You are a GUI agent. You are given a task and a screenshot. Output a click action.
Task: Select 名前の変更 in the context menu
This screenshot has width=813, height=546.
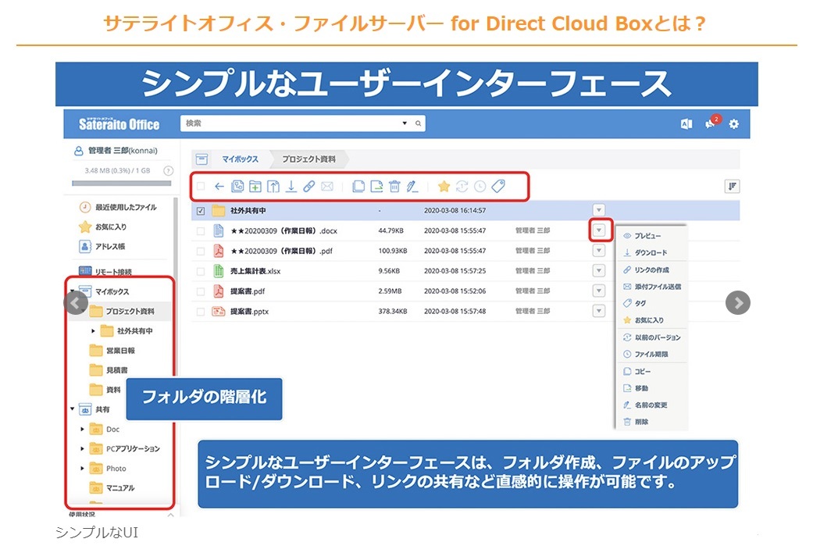click(651, 405)
